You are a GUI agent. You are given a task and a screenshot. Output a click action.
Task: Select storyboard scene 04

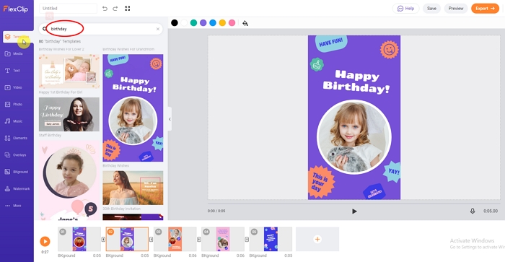(223, 239)
